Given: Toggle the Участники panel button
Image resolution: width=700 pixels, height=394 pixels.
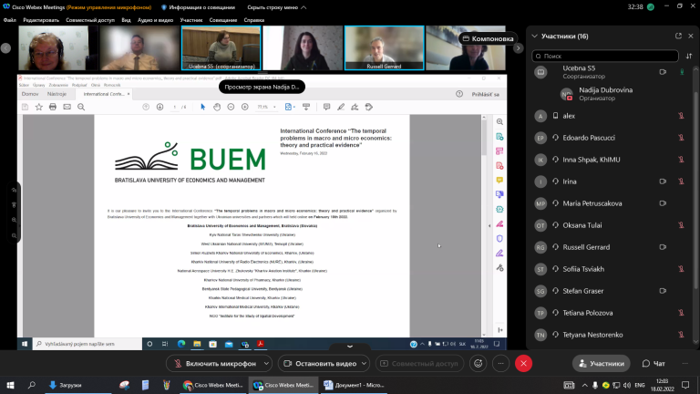Looking at the screenshot, I should coord(602,364).
